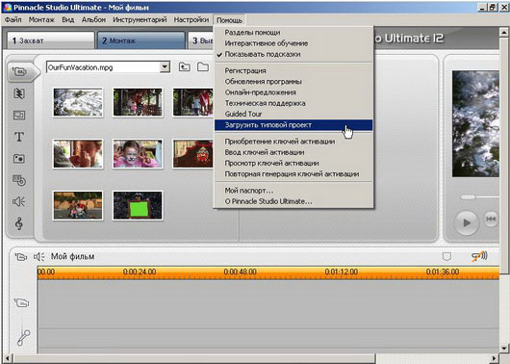Open the Настройки menu

(191, 20)
